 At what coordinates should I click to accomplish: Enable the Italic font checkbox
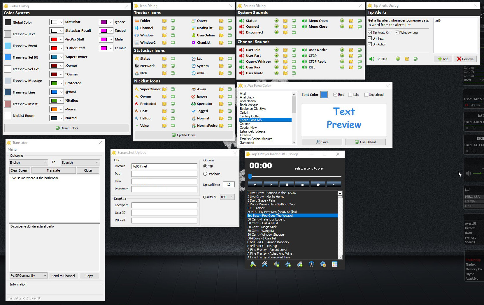click(350, 95)
